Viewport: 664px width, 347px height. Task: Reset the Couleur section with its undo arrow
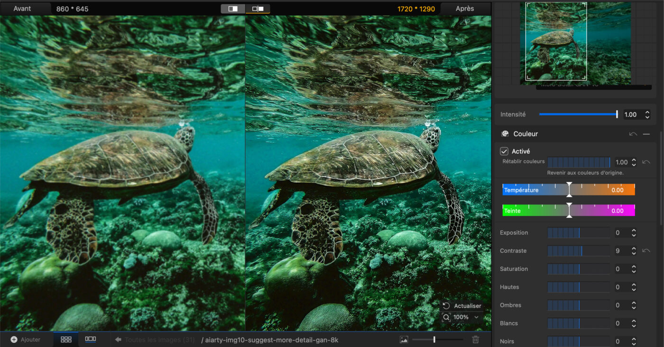click(x=633, y=134)
